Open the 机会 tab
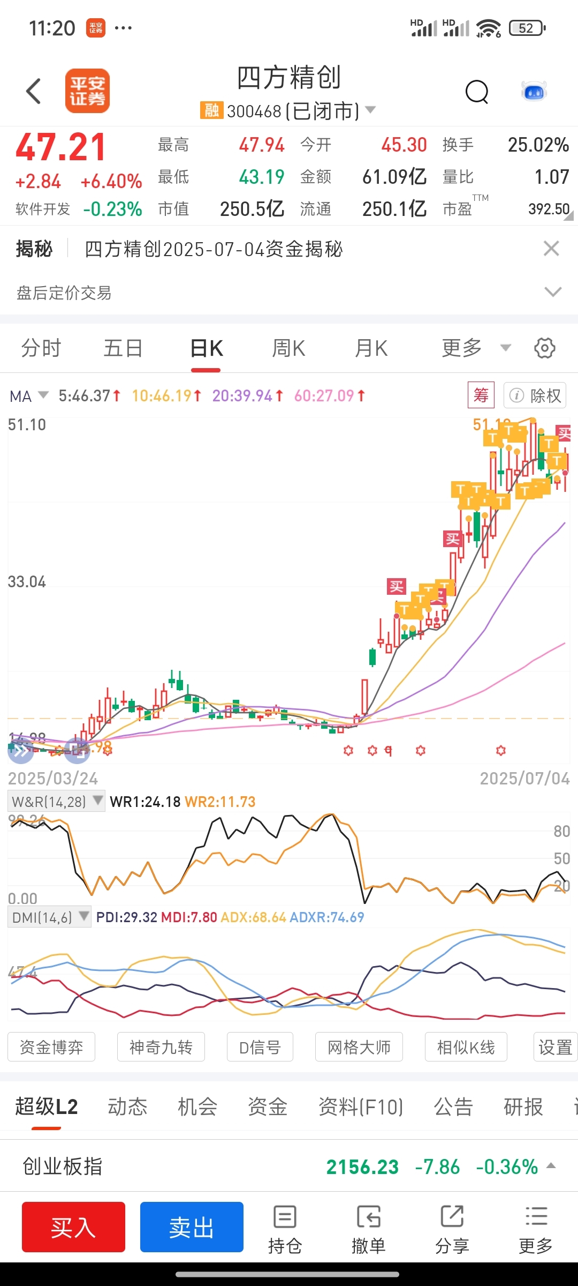The image size is (578, 1286). point(197,1106)
